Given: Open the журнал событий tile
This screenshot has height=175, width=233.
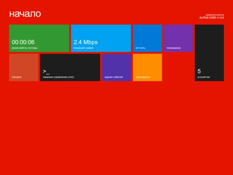Looking at the screenshot, I should (116, 67).
